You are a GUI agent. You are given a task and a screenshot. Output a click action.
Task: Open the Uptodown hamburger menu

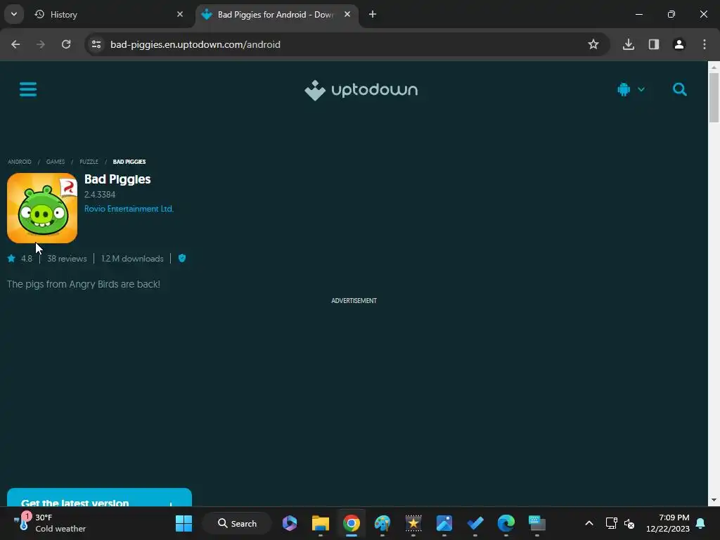[28, 89]
